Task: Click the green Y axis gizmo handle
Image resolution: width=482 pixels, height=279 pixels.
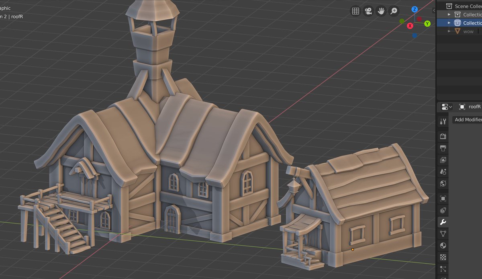Action: point(427,24)
